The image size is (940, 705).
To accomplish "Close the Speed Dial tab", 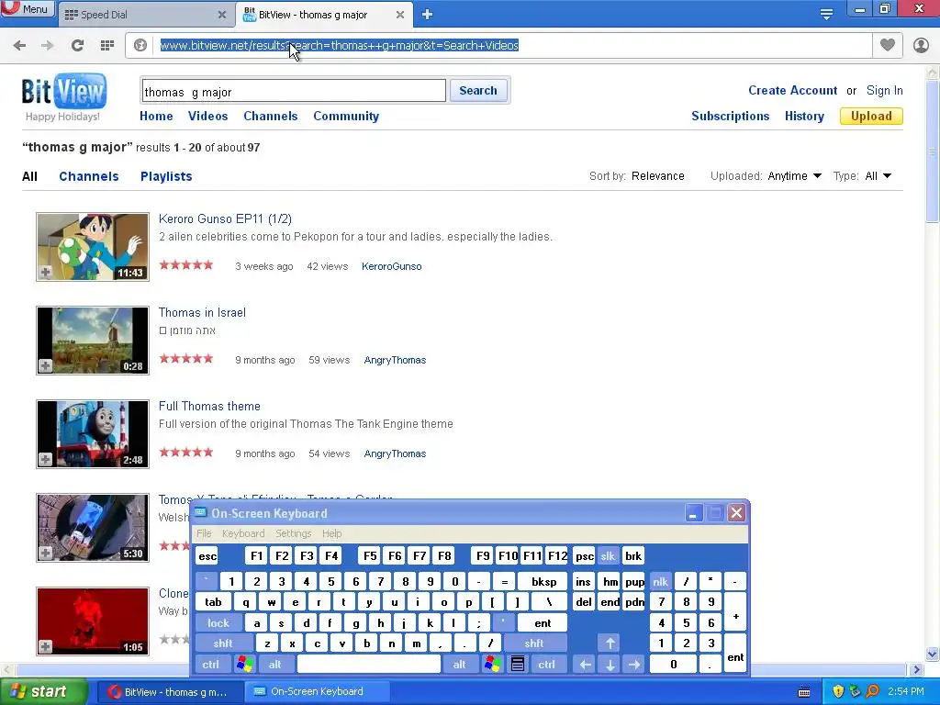I will tap(222, 15).
